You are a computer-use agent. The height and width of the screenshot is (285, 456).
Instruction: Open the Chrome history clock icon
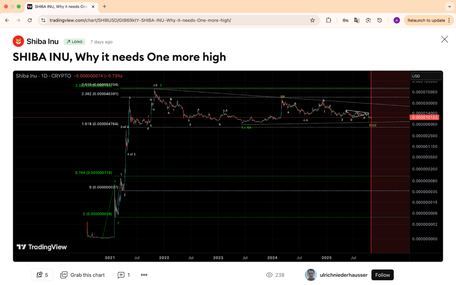pyautogui.click(x=379, y=20)
